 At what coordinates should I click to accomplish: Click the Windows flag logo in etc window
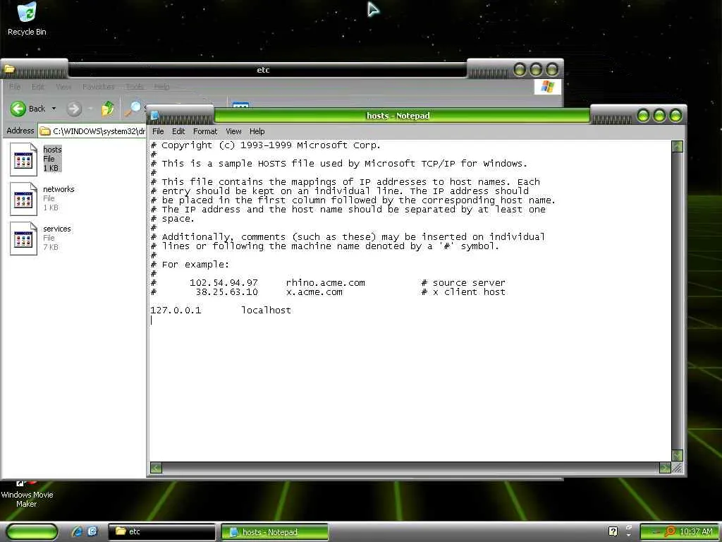coord(547,86)
